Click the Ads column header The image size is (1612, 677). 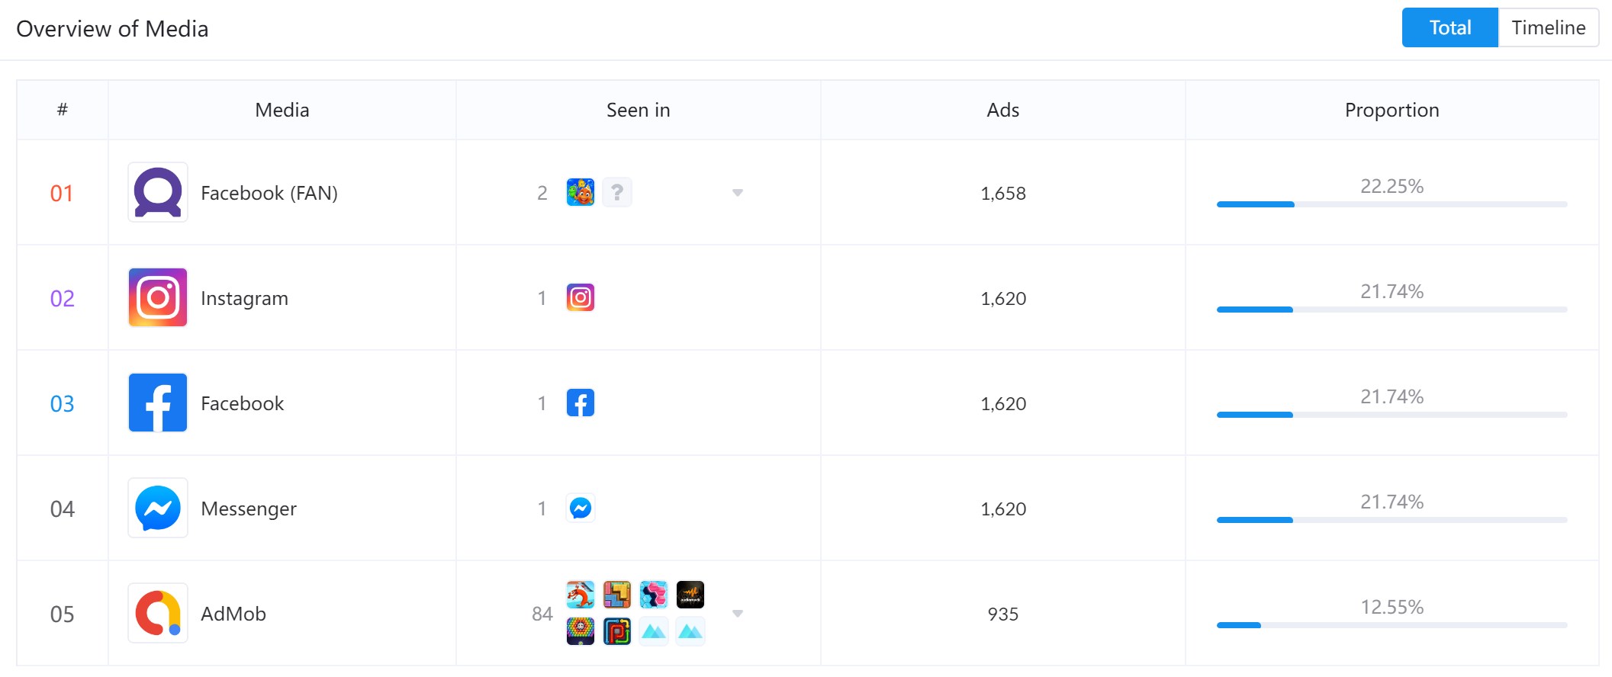pyautogui.click(x=1002, y=111)
